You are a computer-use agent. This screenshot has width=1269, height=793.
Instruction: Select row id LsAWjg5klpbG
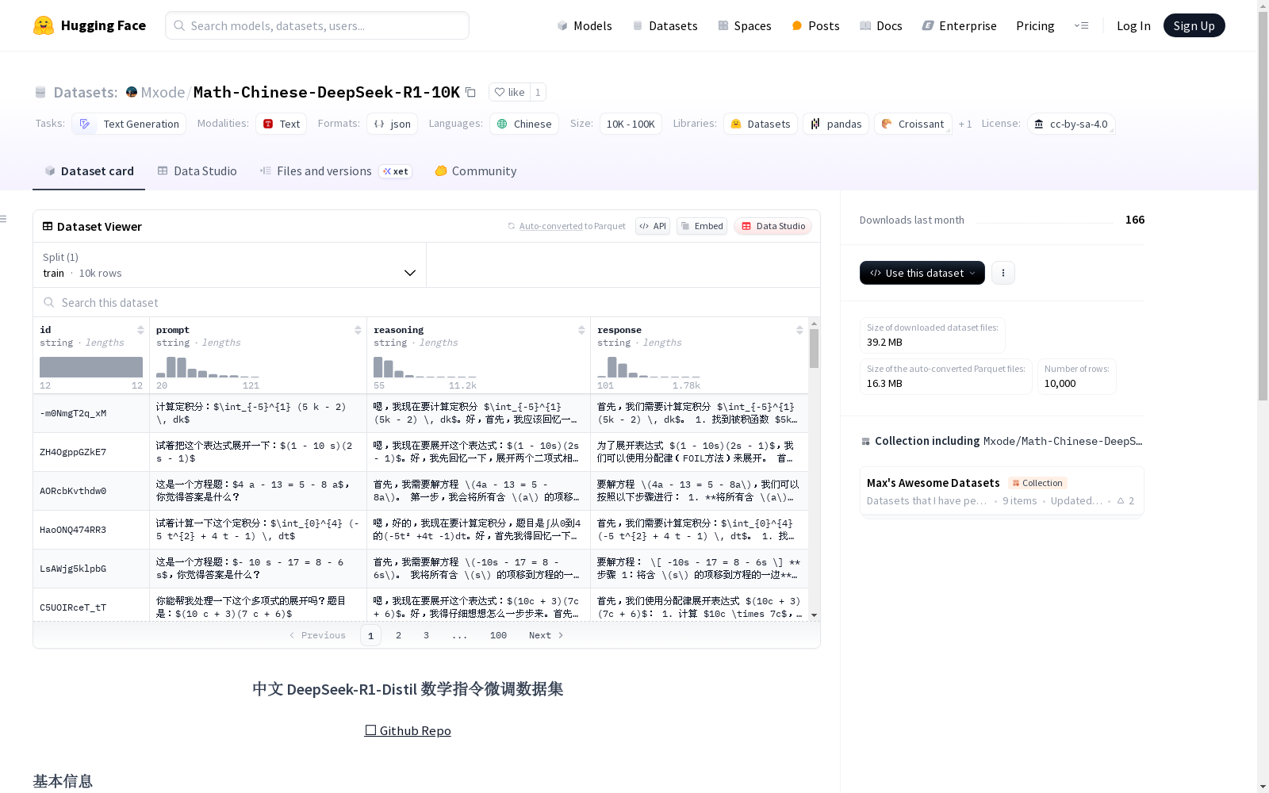(73, 569)
